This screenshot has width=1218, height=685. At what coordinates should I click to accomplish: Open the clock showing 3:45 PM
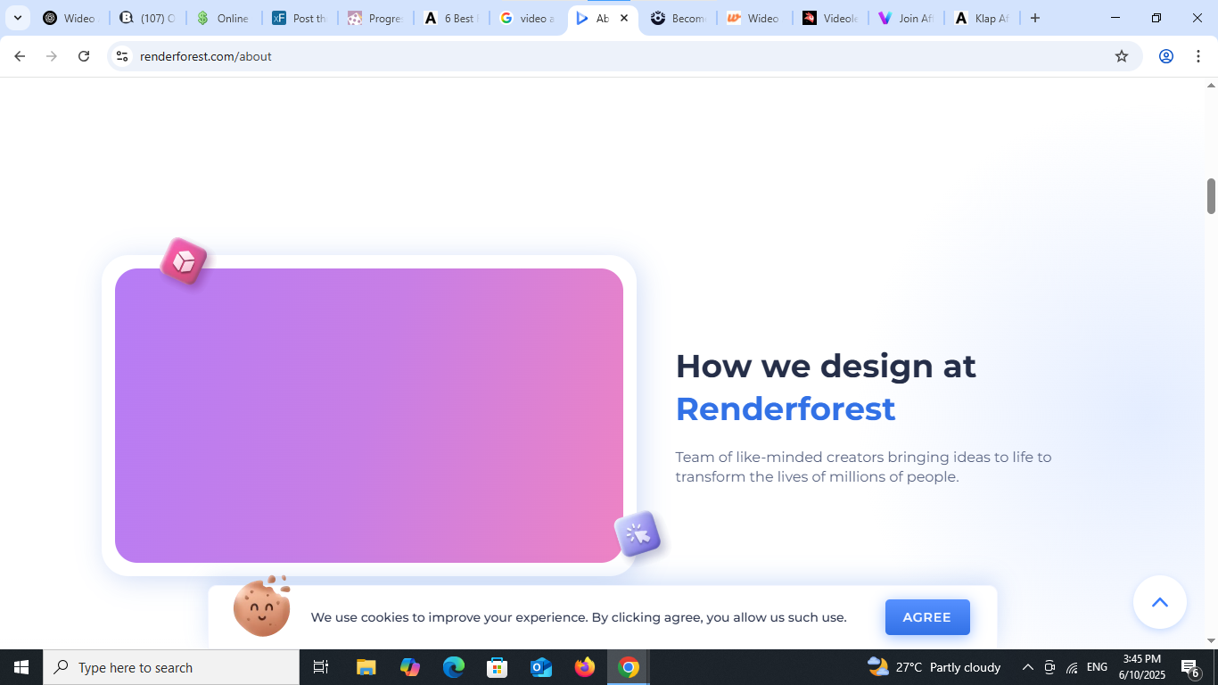[x=1142, y=667]
